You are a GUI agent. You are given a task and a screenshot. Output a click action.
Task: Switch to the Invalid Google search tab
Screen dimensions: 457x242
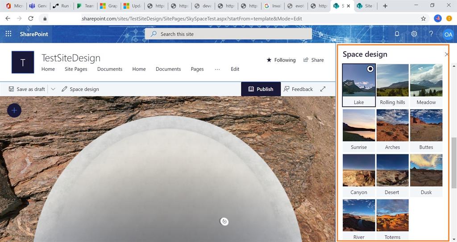(x=273, y=6)
